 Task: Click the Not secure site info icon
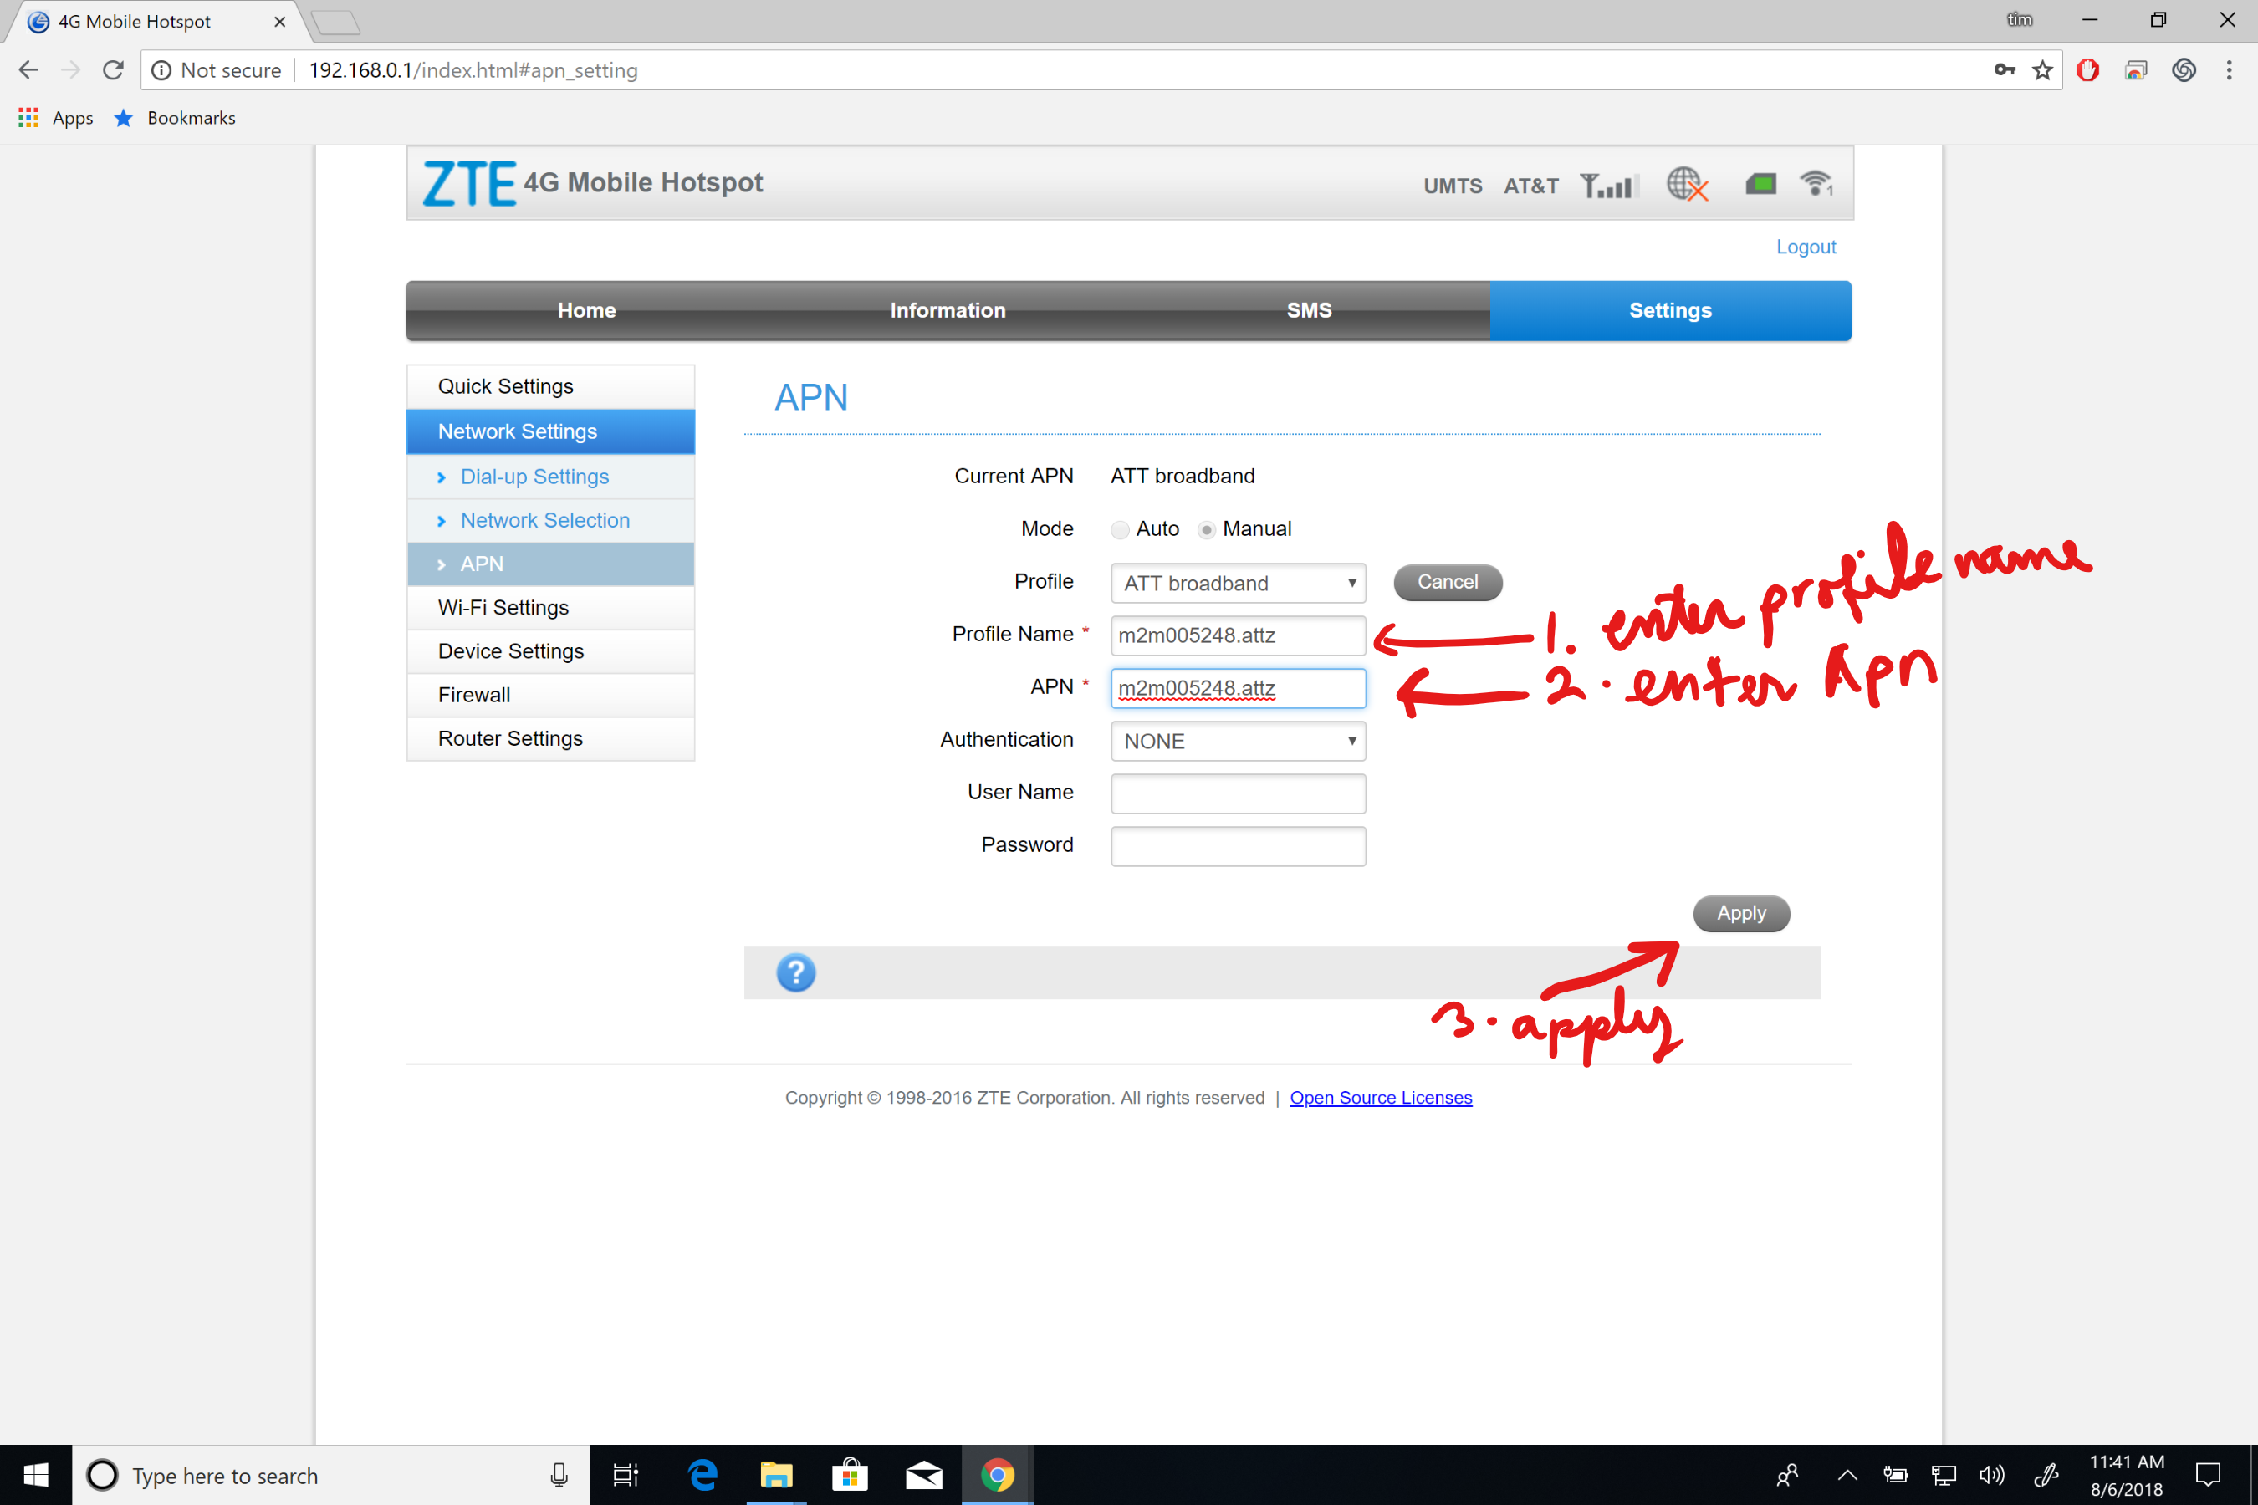click(162, 70)
